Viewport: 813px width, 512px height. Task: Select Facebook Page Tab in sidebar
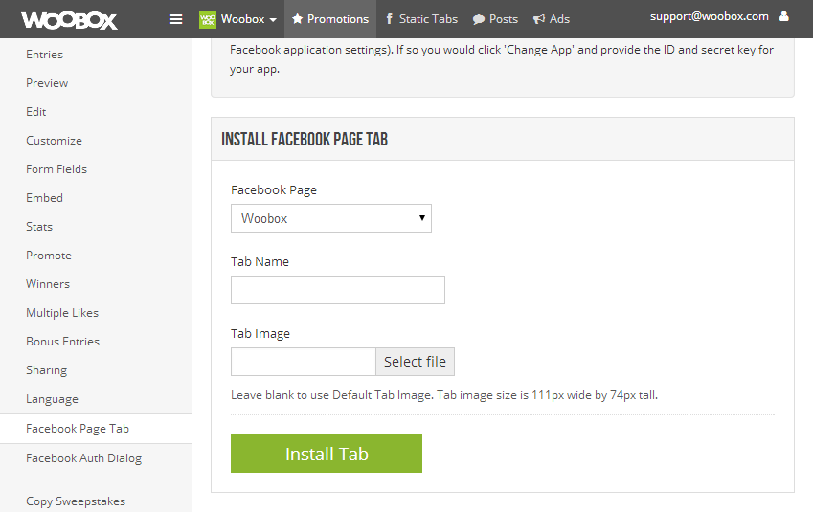click(78, 429)
